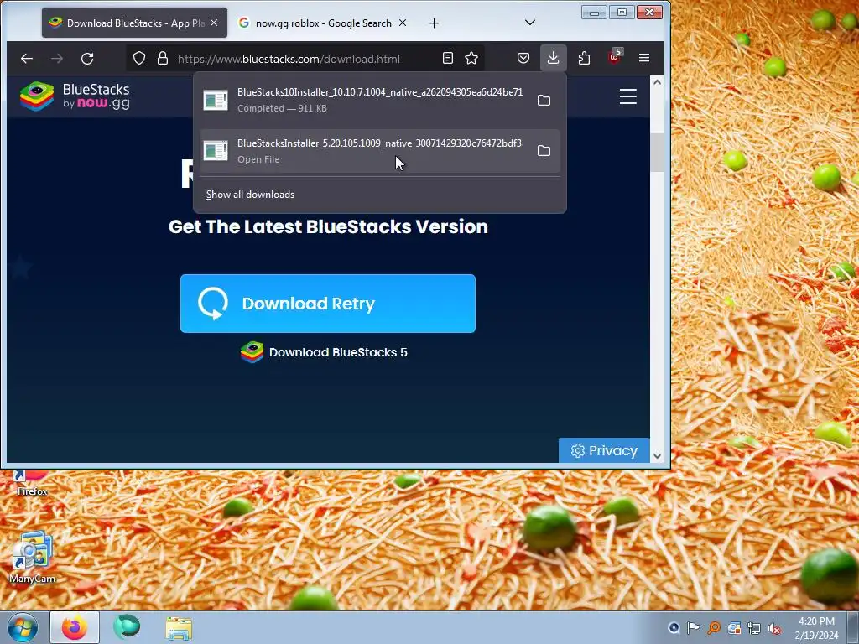The image size is (859, 644).
Task: Click the orange magnifier tray icon
Action: tap(714, 628)
